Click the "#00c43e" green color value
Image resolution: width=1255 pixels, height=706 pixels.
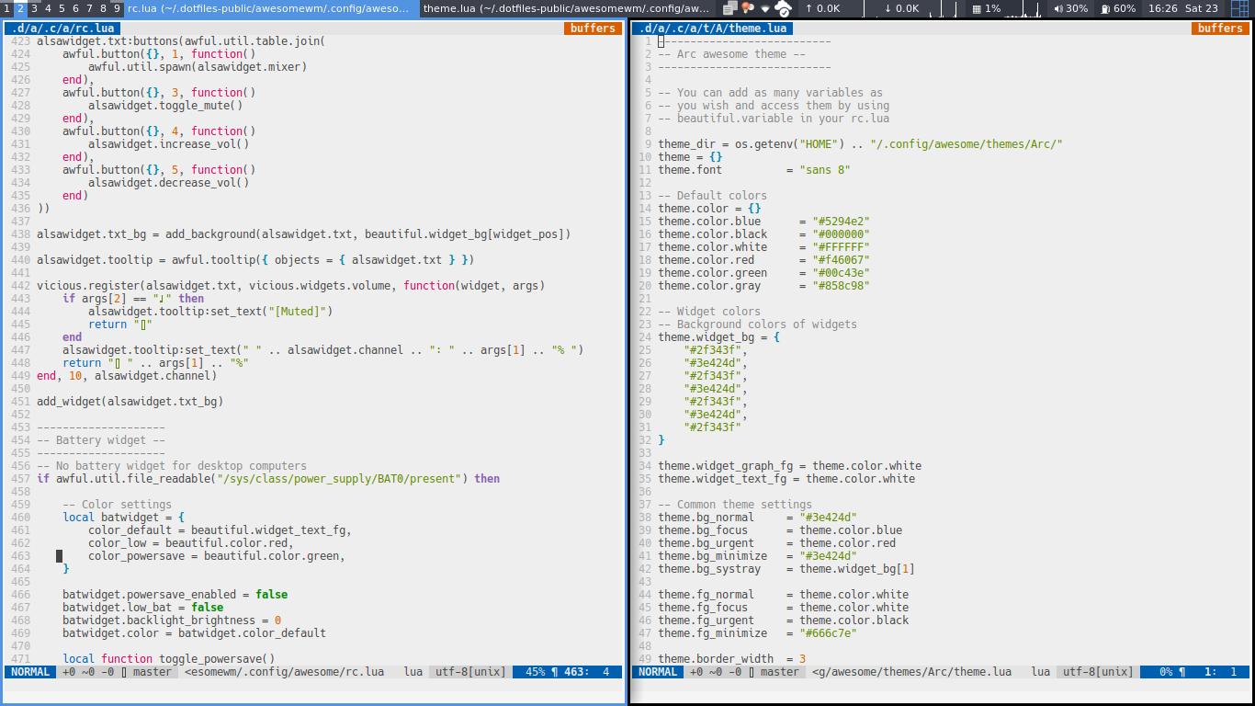point(841,273)
